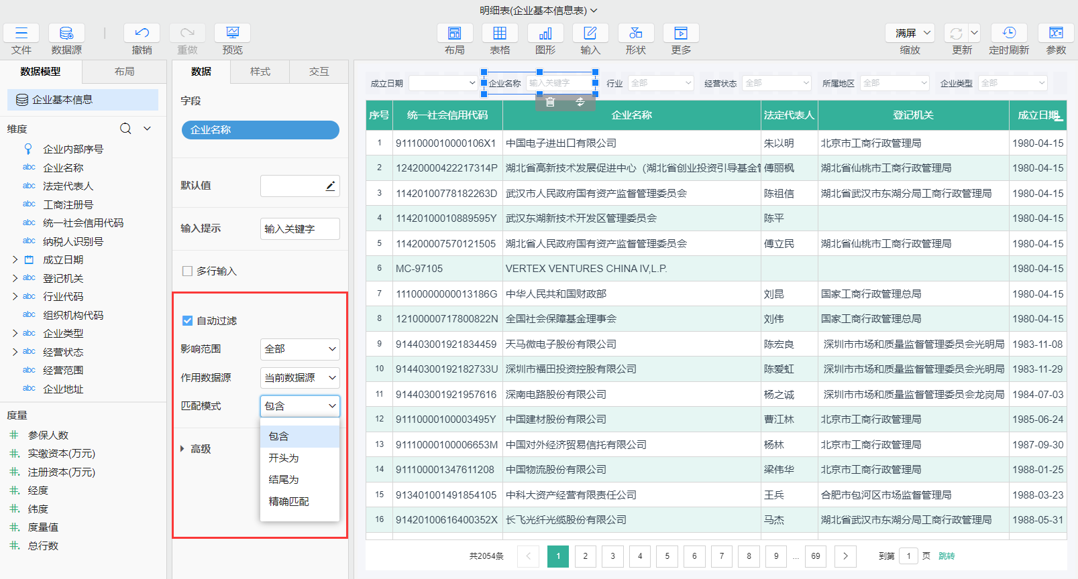Uncheck the 自动过滤 checkbox
The width and height of the screenshot is (1078, 579).
pyautogui.click(x=188, y=321)
